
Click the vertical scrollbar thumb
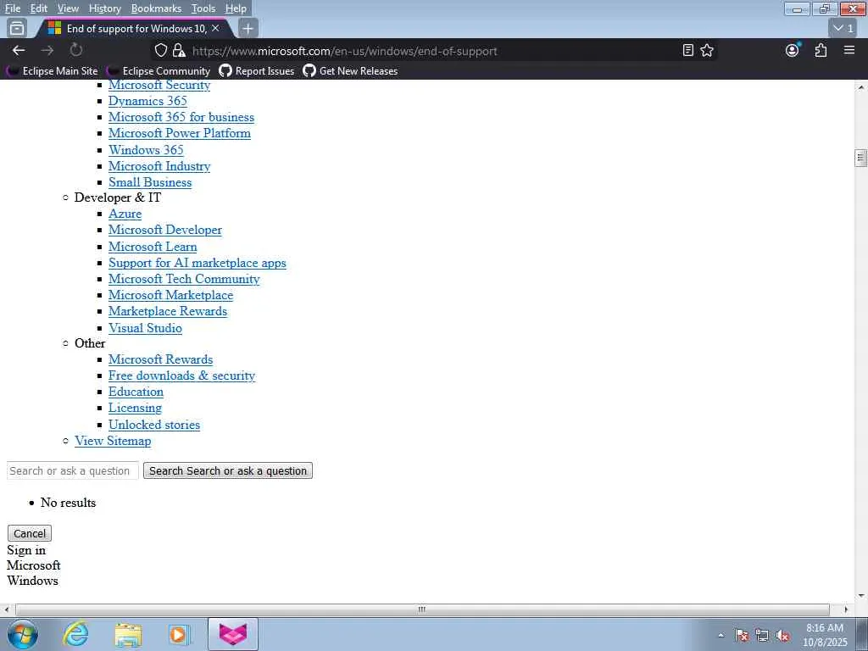860,158
